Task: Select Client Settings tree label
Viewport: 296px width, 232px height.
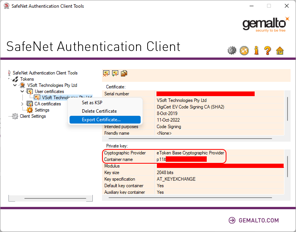Action: tap(33, 116)
